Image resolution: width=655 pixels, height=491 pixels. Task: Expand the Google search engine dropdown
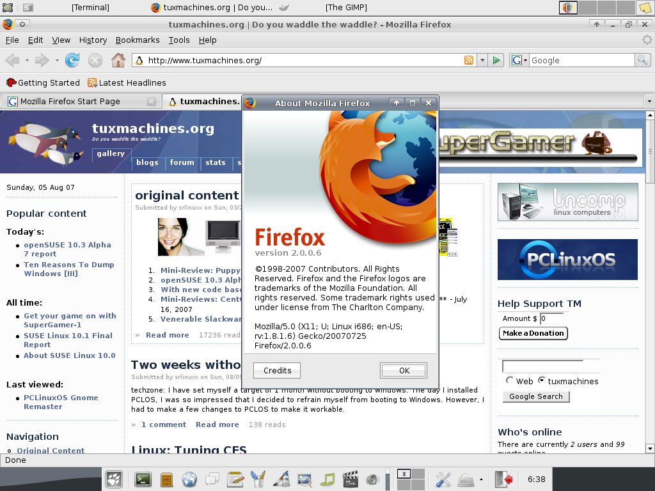(x=519, y=61)
